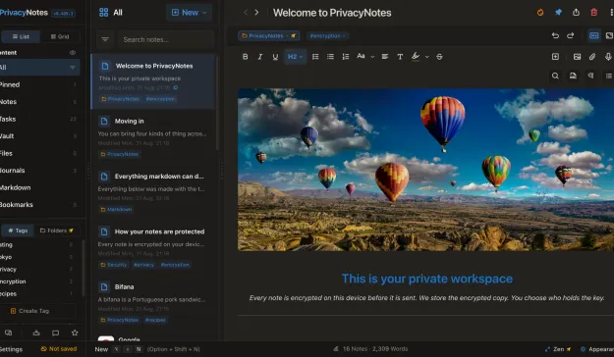Viewport: 614px width, 357px height.
Task: Apply underline formatting
Action: point(275,57)
